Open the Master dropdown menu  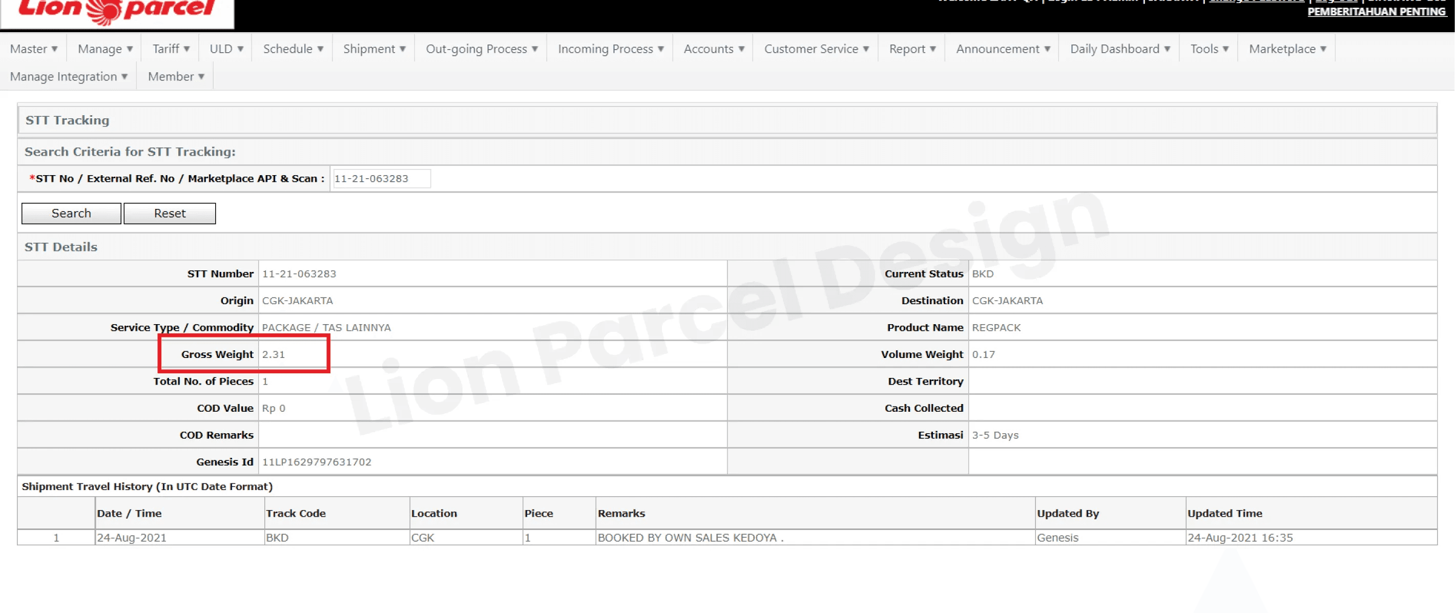pos(33,49)
